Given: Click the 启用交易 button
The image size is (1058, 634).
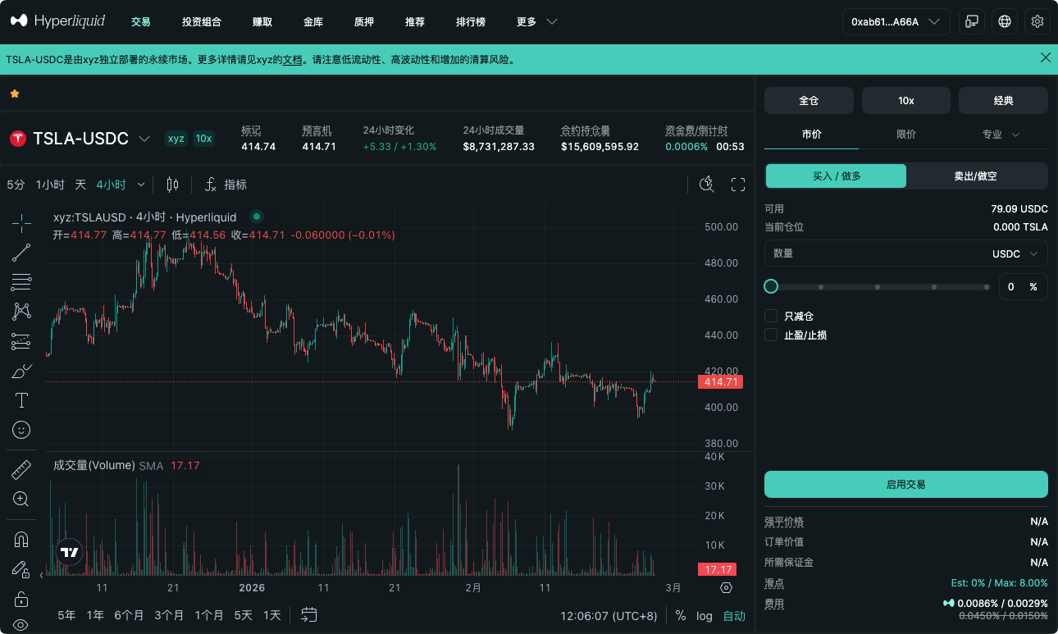Looking at the screenshot, I should click(905, 485).
